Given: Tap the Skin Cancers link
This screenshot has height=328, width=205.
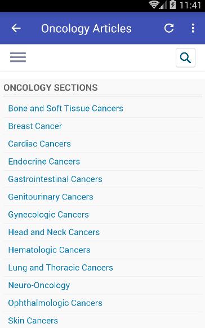Looking at the screenshot, I should (33, 321).
